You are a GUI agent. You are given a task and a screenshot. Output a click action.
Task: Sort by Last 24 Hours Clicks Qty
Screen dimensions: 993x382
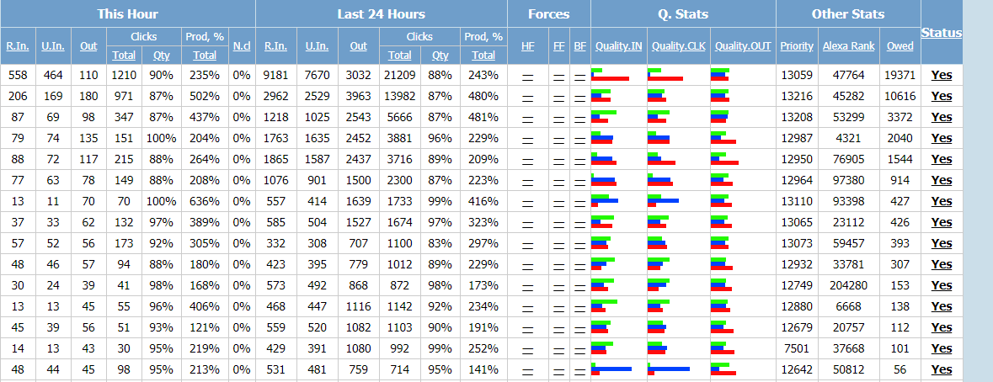[x=440, y=55]
